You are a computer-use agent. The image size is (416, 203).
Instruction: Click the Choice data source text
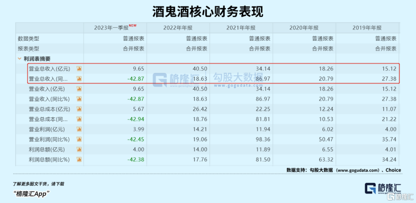pyautogui.click(x=393, y=170)
